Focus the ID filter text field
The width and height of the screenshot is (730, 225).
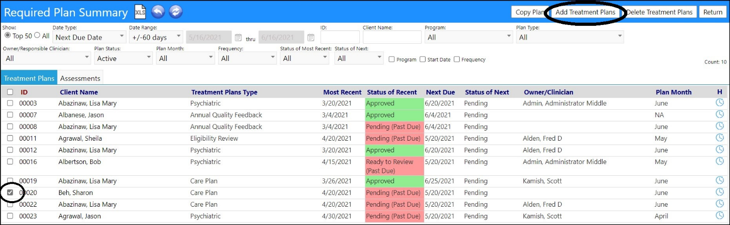coord(340,37)
